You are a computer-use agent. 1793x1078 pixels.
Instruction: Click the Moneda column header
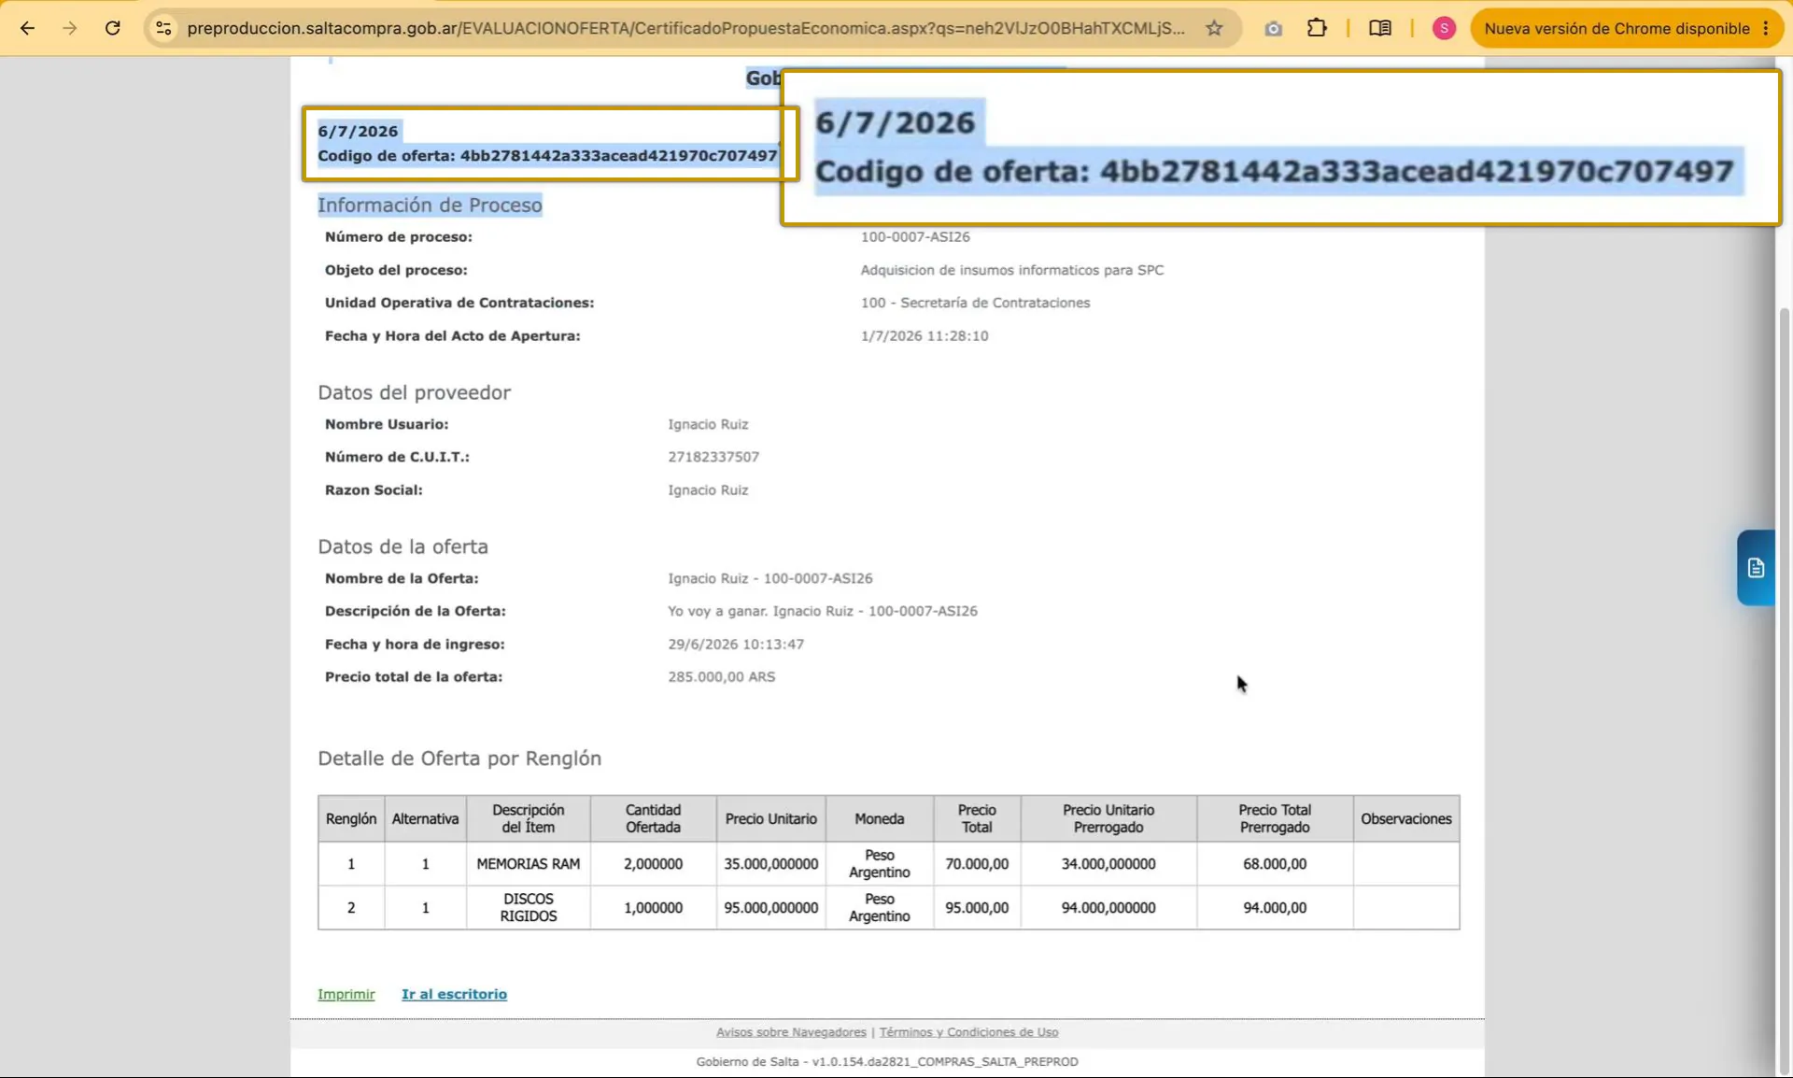[880, 819]
